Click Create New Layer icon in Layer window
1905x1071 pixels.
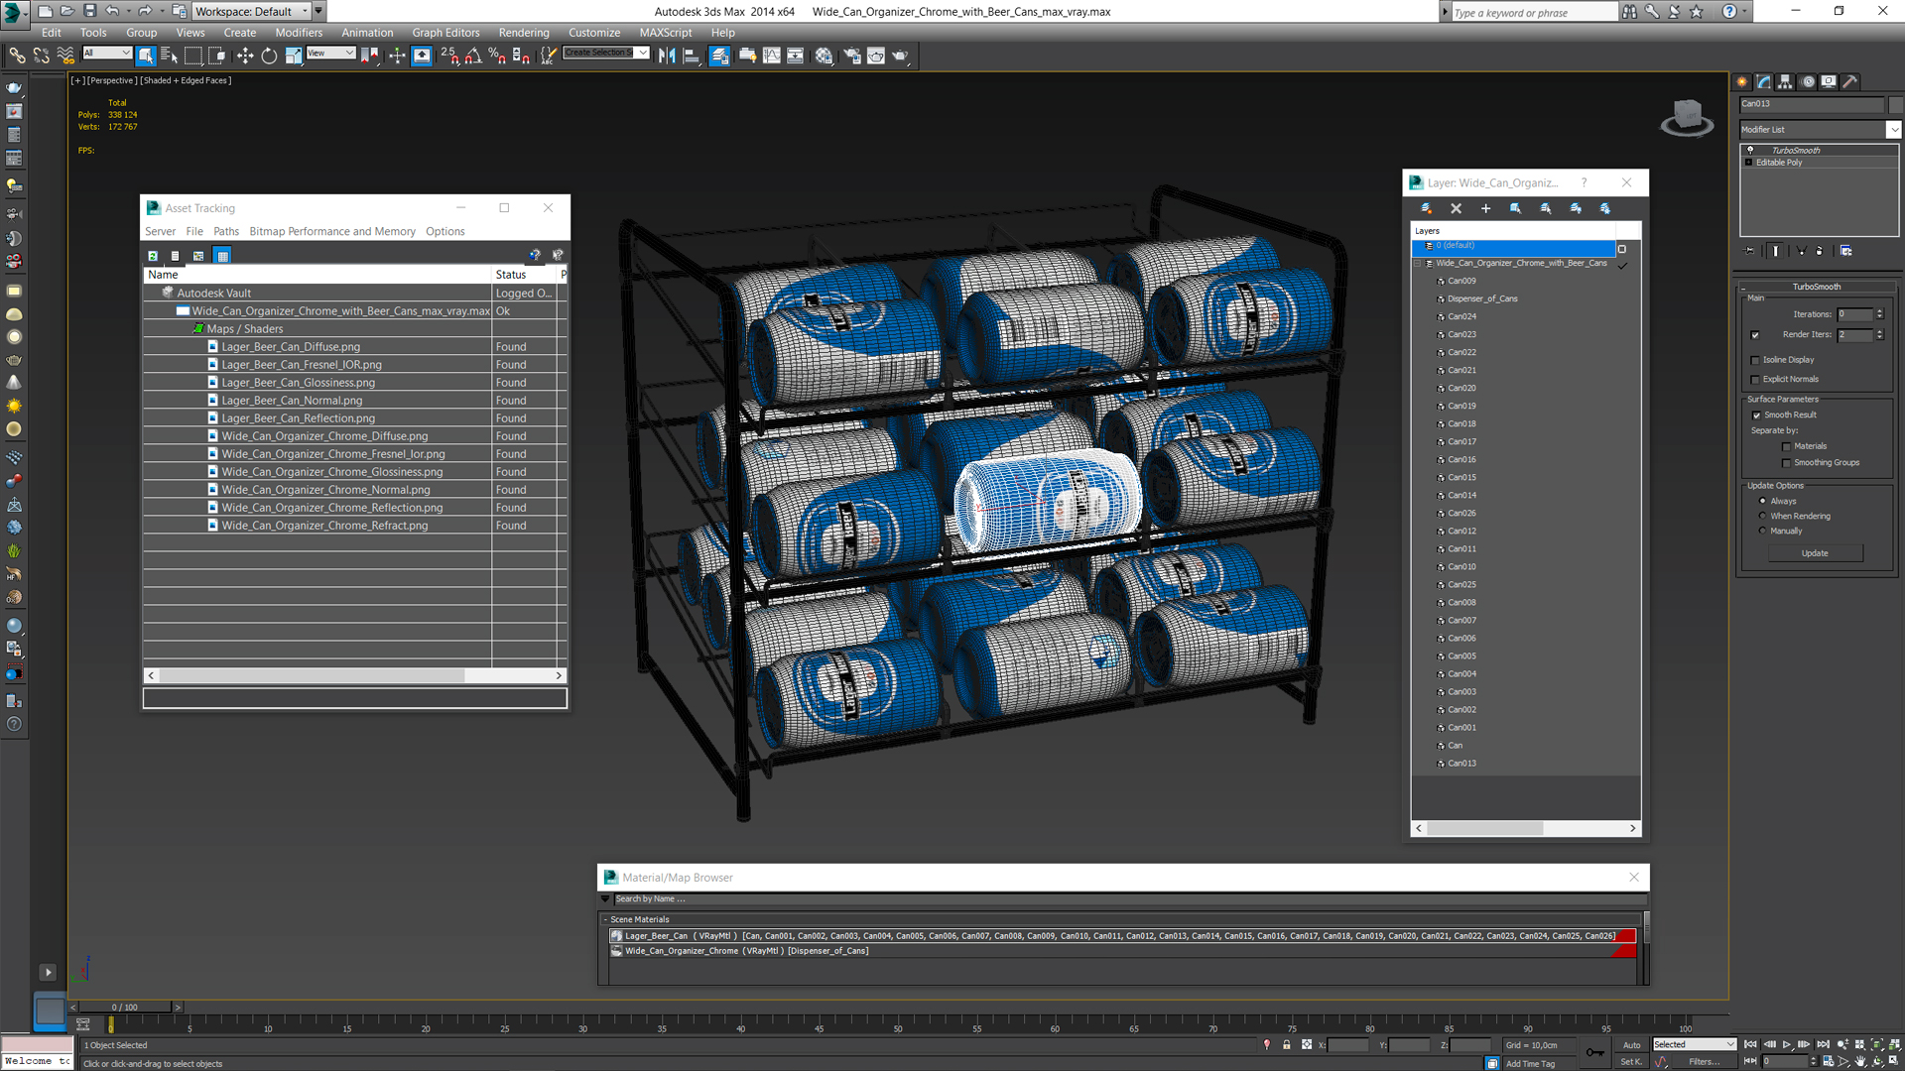pyautogui.click(x=1426, y=208)
